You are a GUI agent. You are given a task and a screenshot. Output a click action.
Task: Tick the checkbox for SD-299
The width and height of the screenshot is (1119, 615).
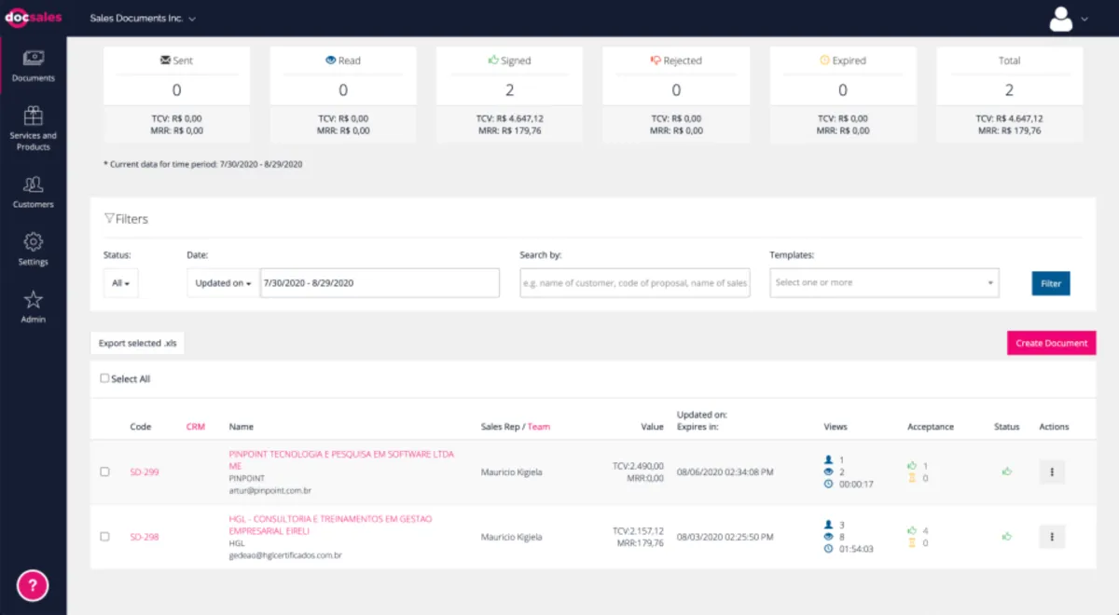[104, 472]
